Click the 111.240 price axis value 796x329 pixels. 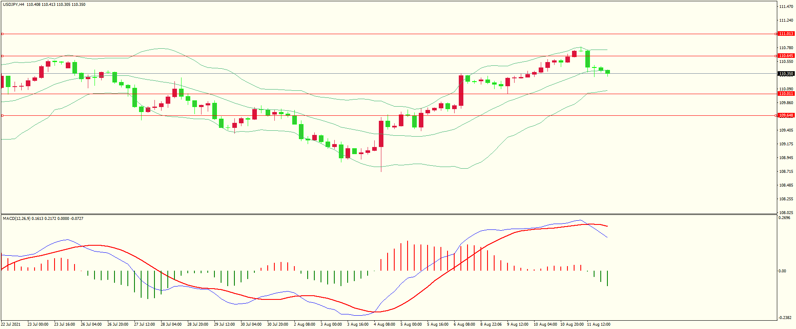(786, 20)
